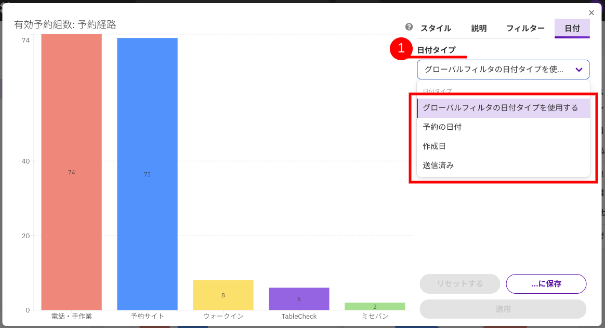Click the red number 1 badge
Image resolution: width=605 pixels, height=328 pixels.
(x=401, y=49)
